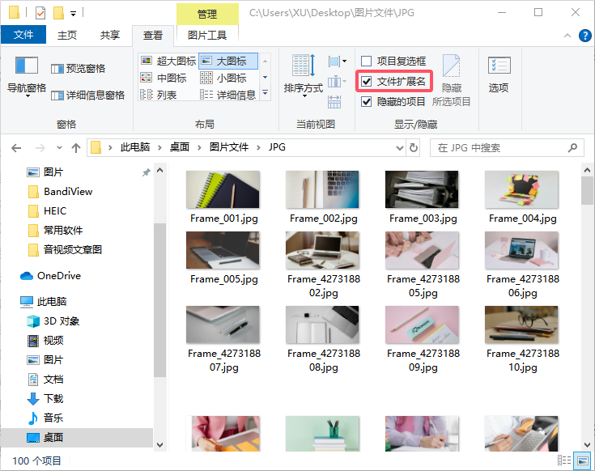Image resolution: width=595 pixels, height=471 pixels.
Task: Open 下载 downloads in navigation pane
Action: [45, 398]
